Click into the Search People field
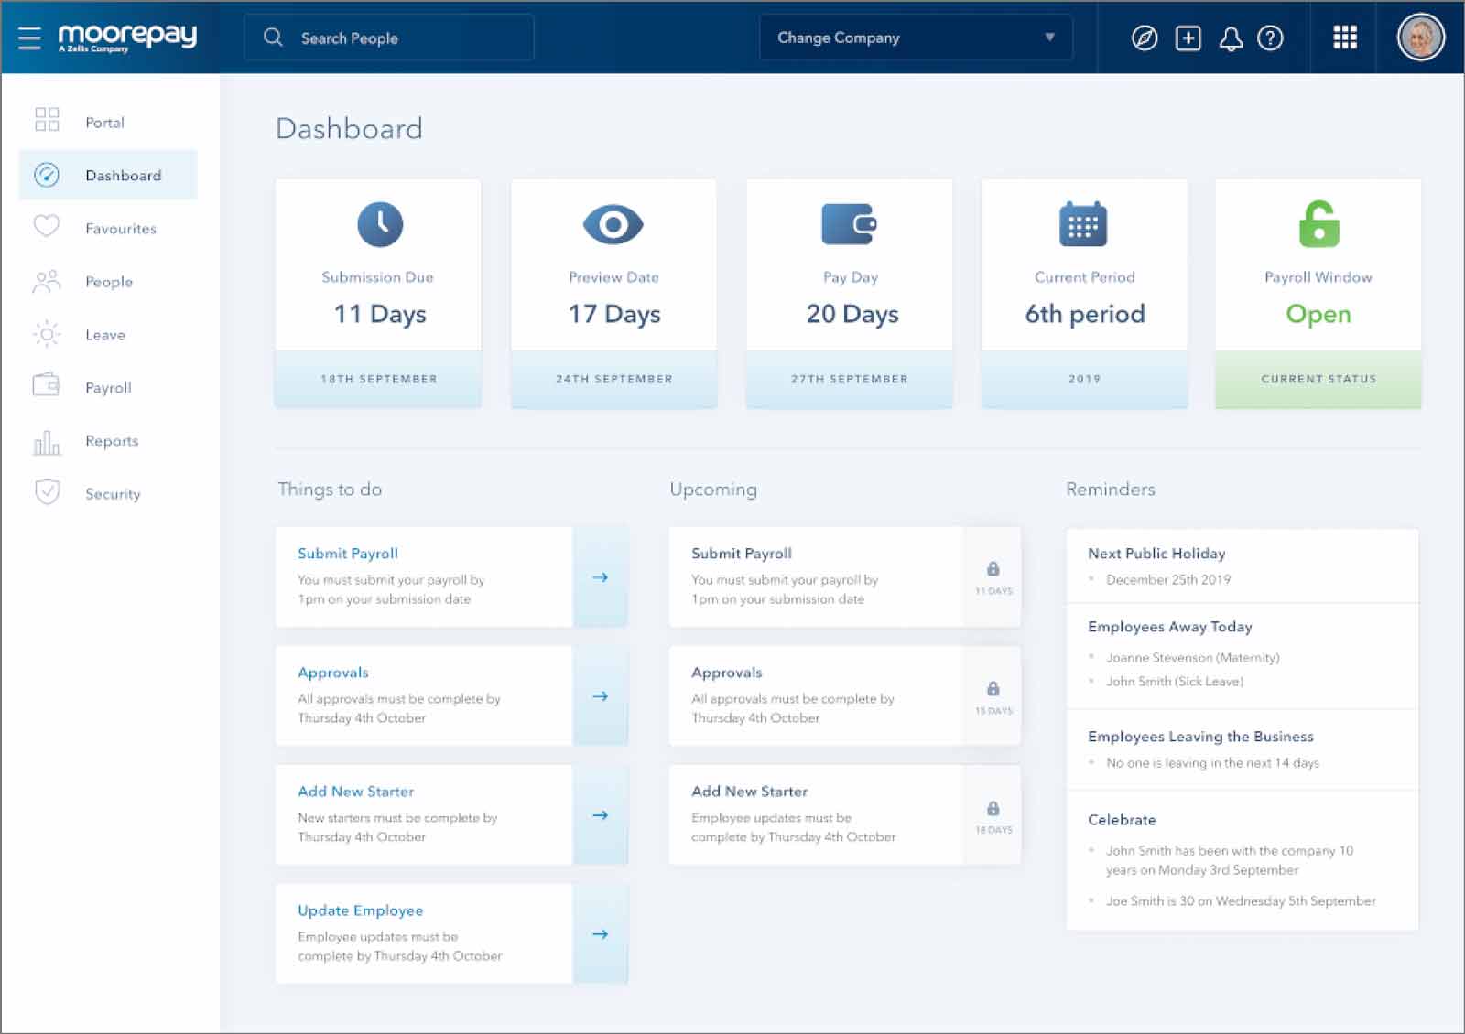 [388, 38]
